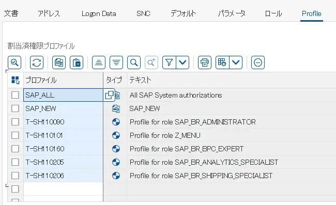
Task: Open the layout options dropdown arrow
Action: (x=236, y=62)
